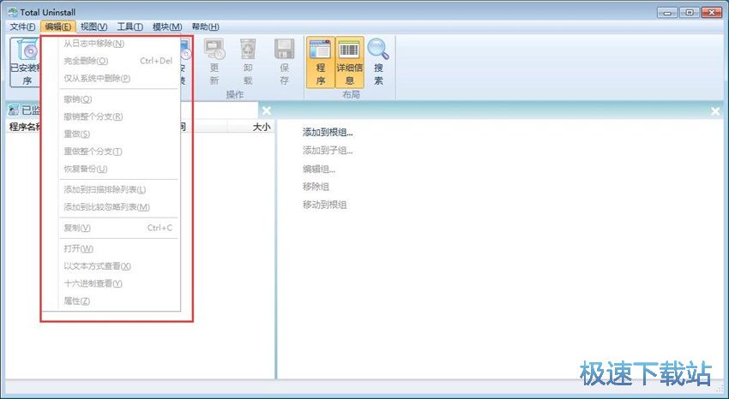Minimize the Total Uninstall window

(x=667, y=13)
